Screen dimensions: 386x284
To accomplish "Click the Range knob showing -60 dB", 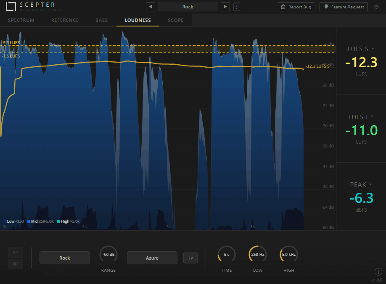I will pos(108,255).
